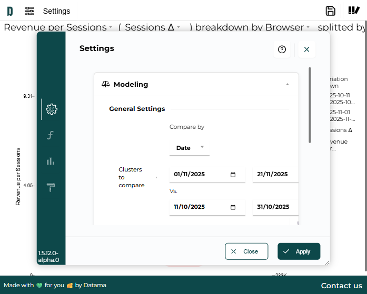Viewport: 367px width, 294px height.
Task: Select the gear settings tab in the sidebar
Action: pos(51,109)
